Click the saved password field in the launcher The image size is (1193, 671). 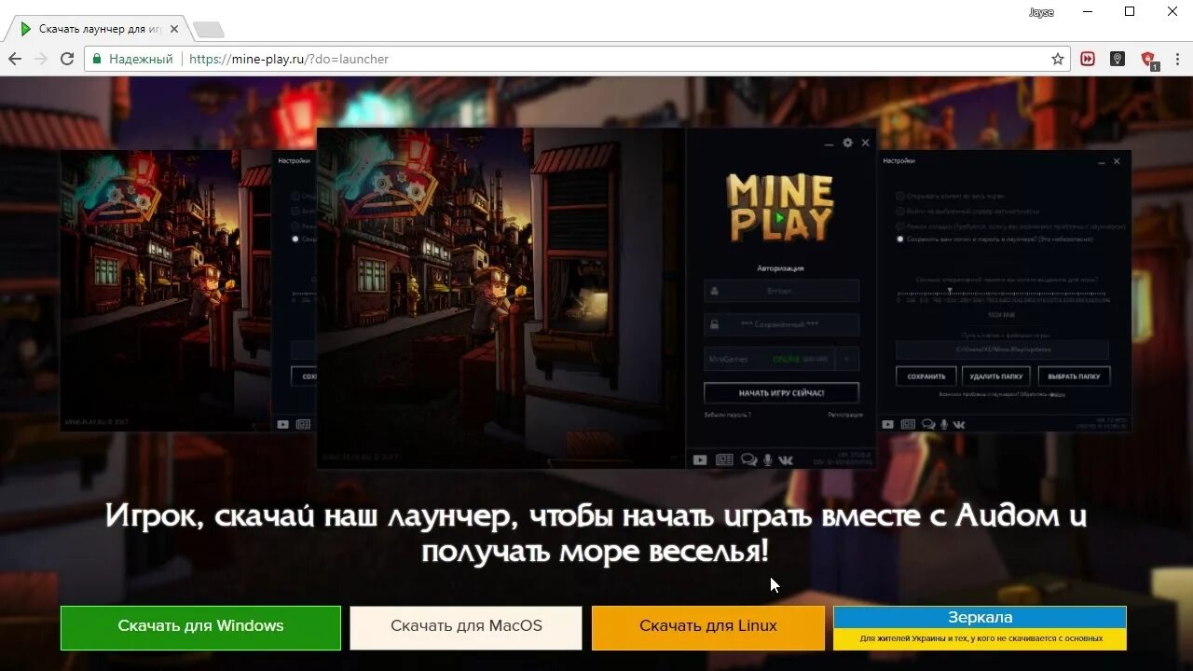tap(781, 324)
